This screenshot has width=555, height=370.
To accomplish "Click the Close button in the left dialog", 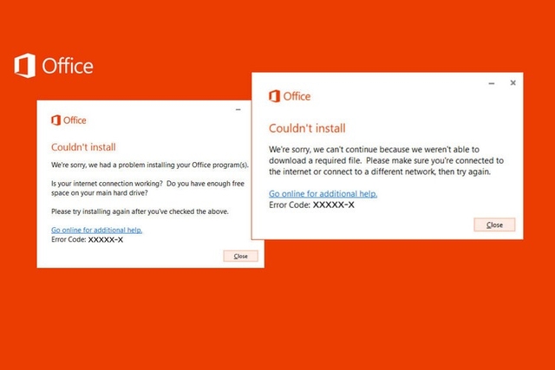I will (x=241, y=256).
